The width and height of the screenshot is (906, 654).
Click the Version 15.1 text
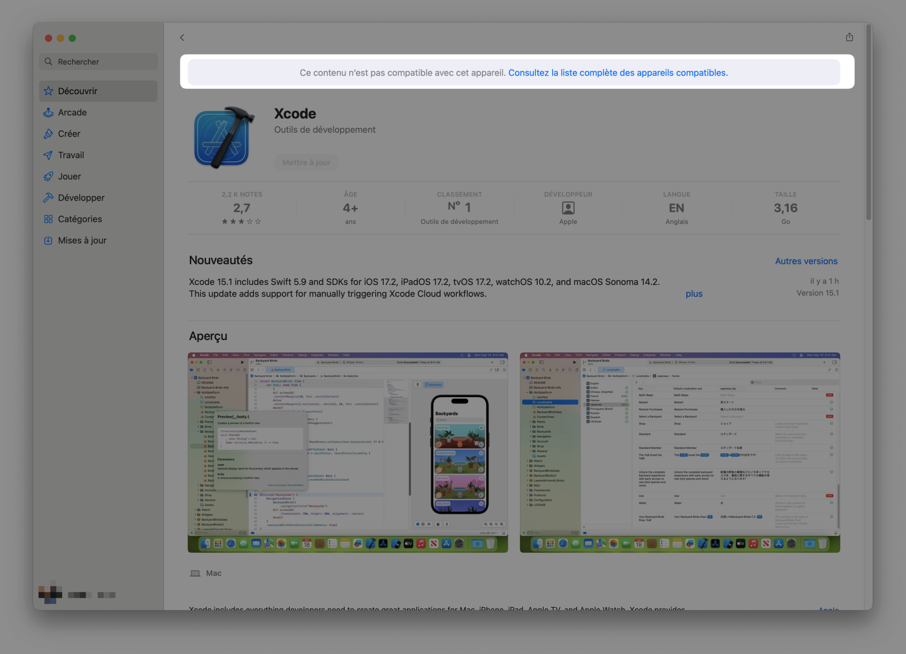tap(818, 293)
